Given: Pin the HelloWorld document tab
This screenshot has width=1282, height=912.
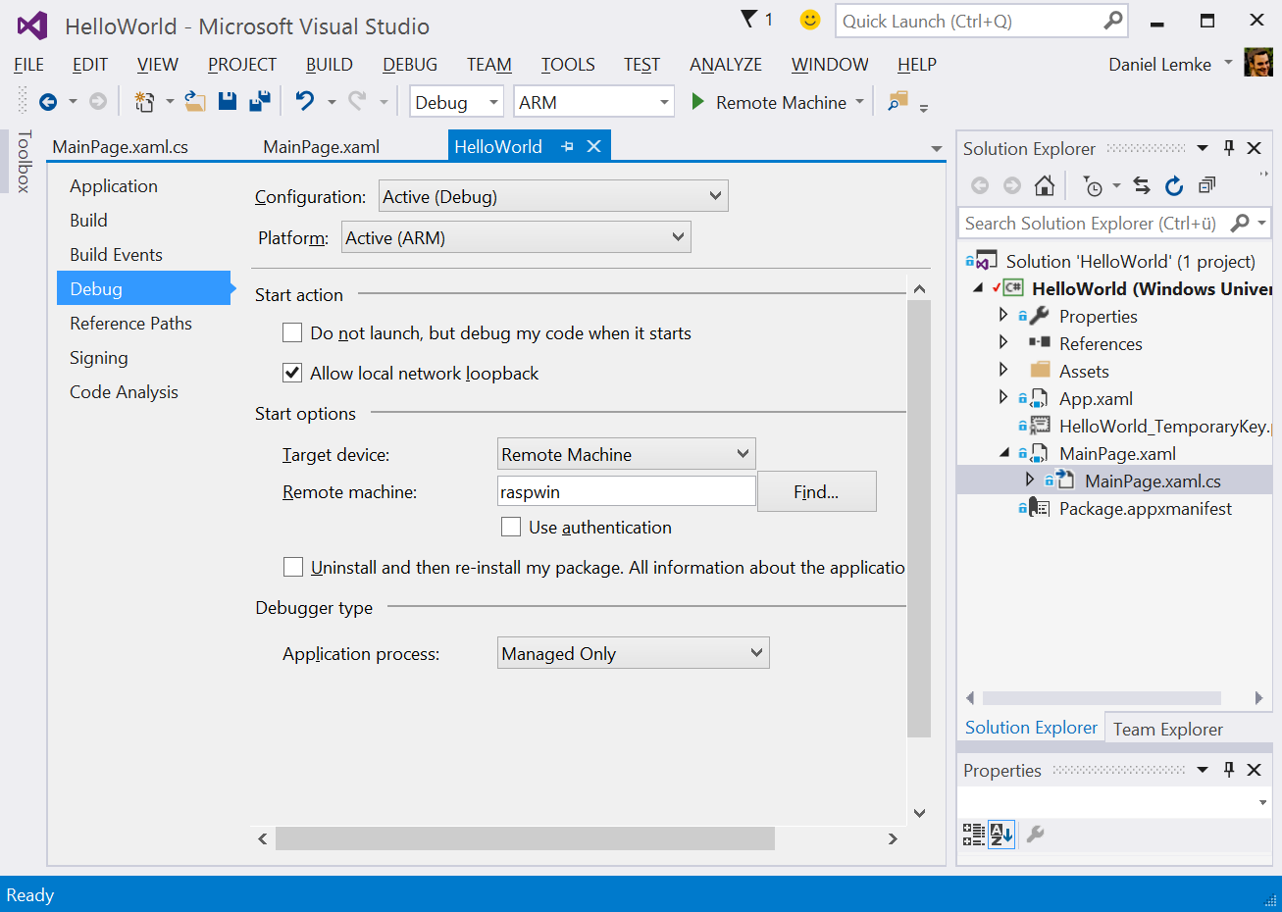Looking at the screenshot, I should (567, 146).
